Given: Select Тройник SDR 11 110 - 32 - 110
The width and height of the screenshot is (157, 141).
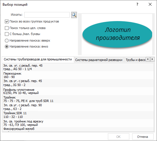Looking at the screenshot, I should (x=78, y=115).
